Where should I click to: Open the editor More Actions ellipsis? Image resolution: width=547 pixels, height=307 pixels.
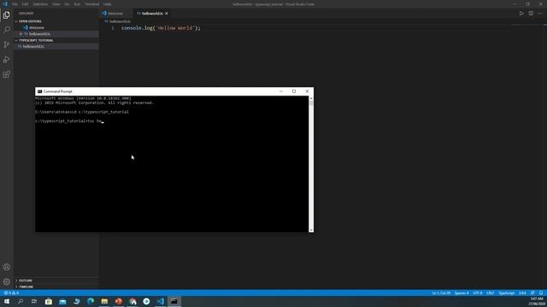coord(540,14)
